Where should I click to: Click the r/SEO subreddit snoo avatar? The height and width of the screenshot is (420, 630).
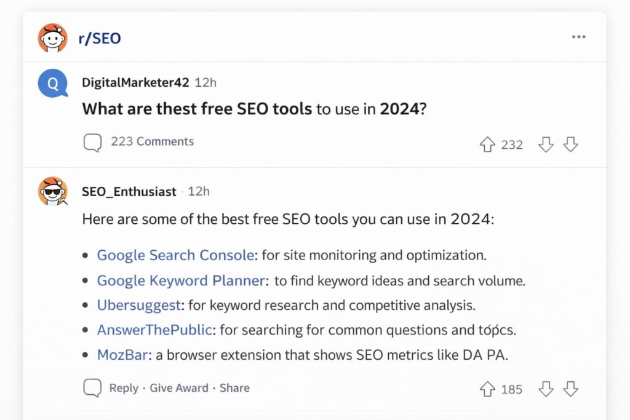pos(53,38)
